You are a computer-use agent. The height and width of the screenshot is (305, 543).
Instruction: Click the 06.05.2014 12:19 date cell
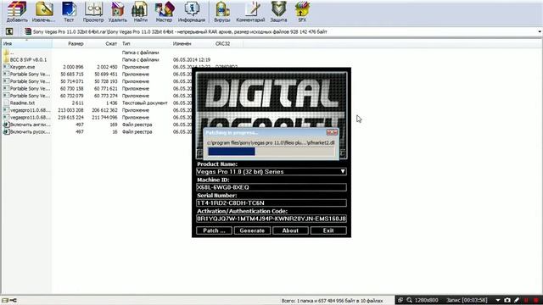tap(192, 60)
